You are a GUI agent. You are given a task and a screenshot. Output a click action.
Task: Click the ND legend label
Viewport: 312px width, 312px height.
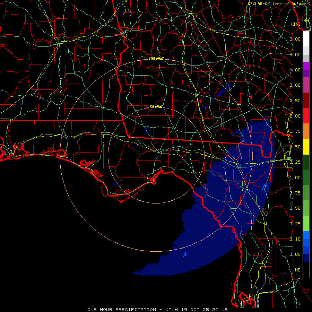click(x=298, y=270)
